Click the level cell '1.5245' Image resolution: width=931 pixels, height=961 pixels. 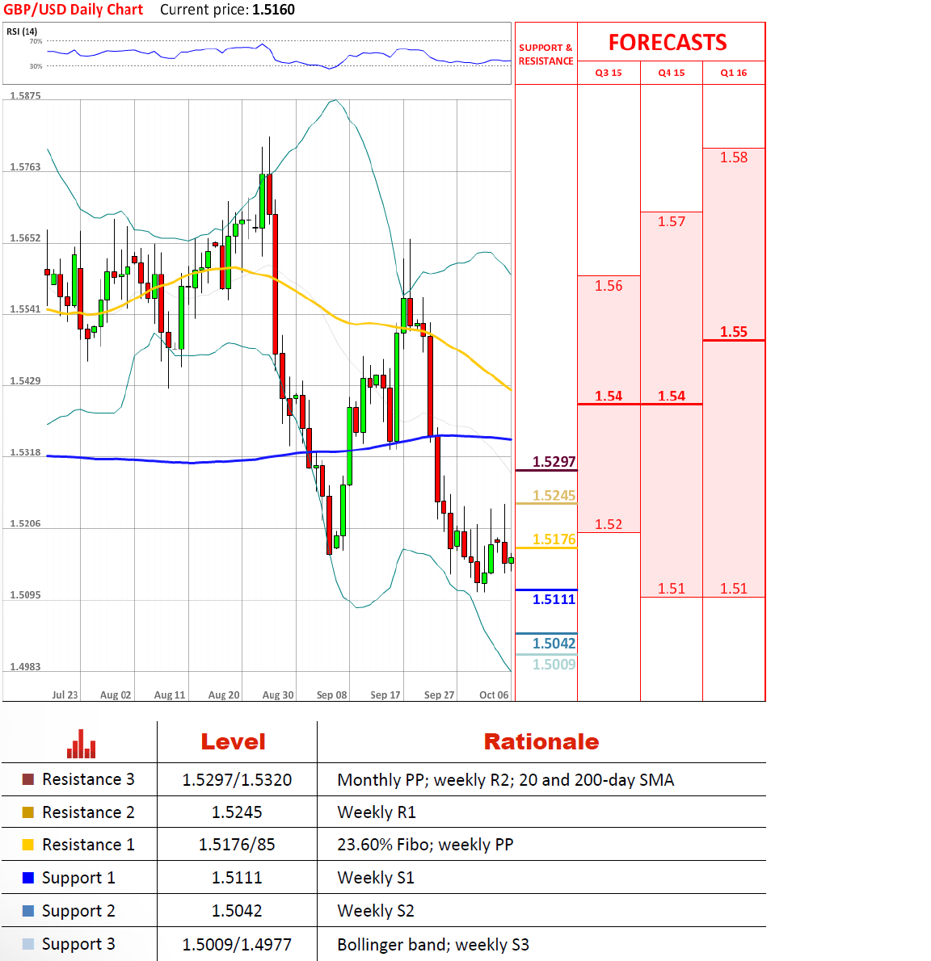pyautogui.click(x=237, y=812)
